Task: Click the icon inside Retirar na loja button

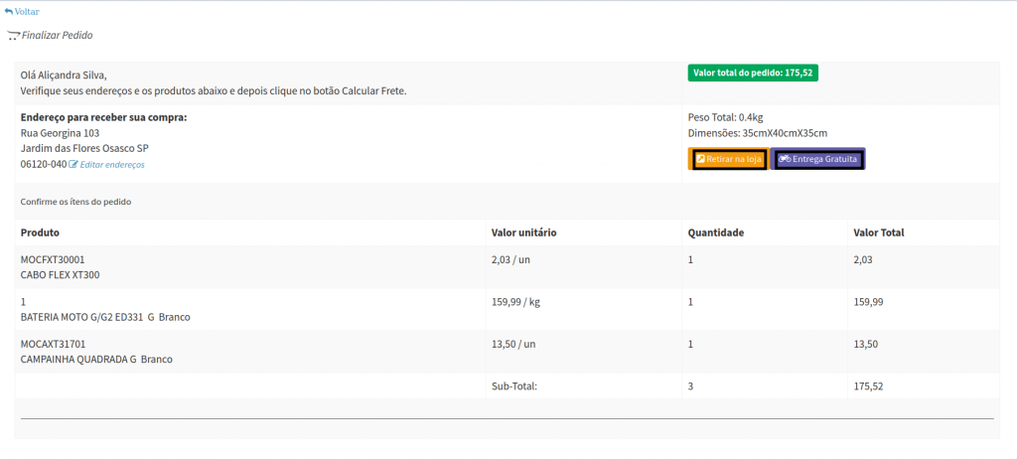Action: [x=700, y=159]
